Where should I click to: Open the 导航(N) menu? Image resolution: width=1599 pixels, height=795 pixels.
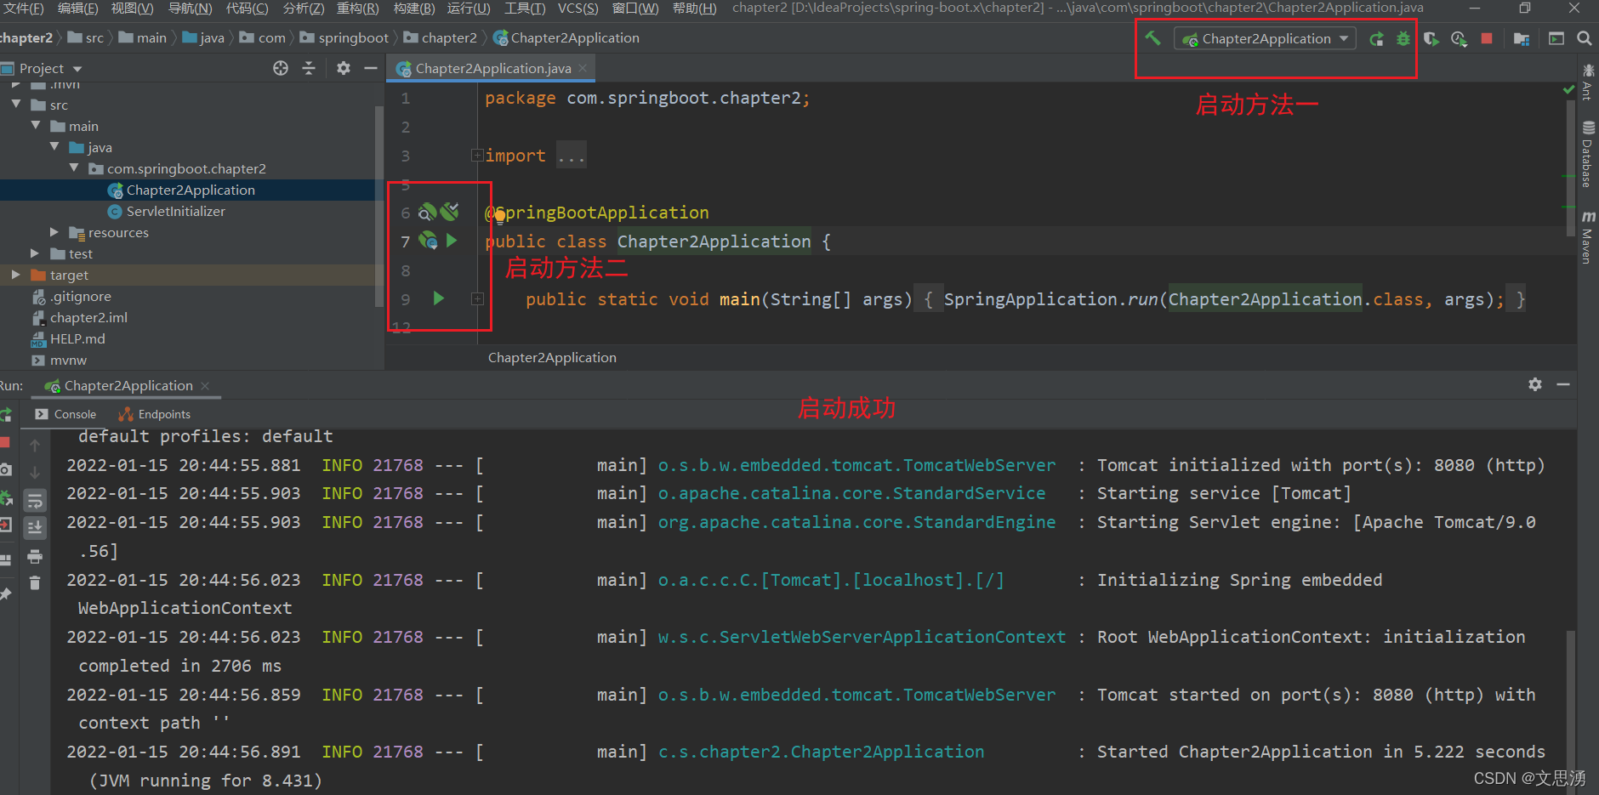coord(190,9)
